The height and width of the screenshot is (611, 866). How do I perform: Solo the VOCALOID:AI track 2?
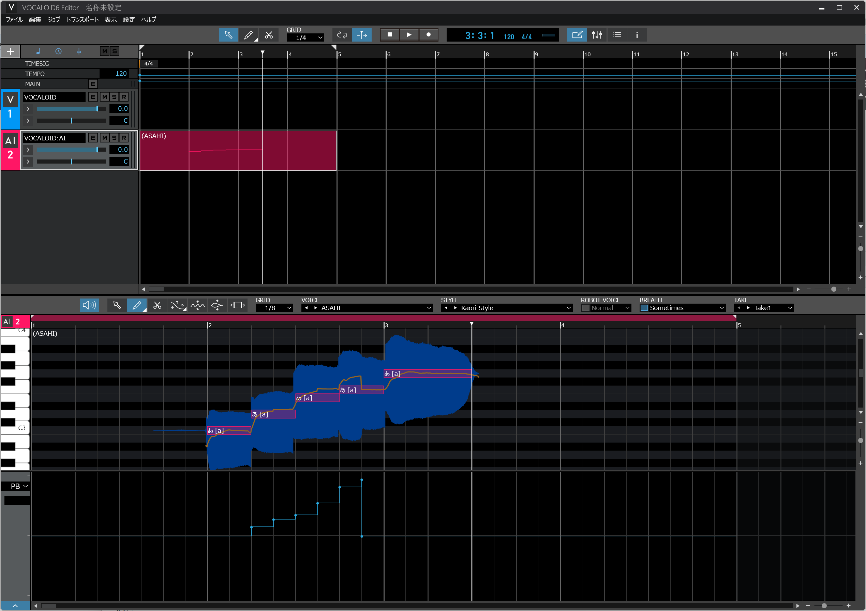pyautogui.click(x=114, y=138)
